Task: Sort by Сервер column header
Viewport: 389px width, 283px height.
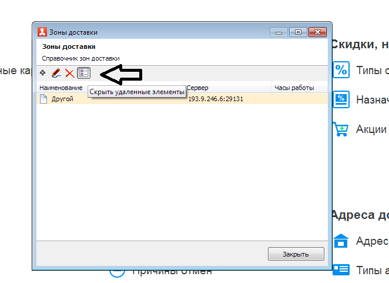Action: click(197, 88)
